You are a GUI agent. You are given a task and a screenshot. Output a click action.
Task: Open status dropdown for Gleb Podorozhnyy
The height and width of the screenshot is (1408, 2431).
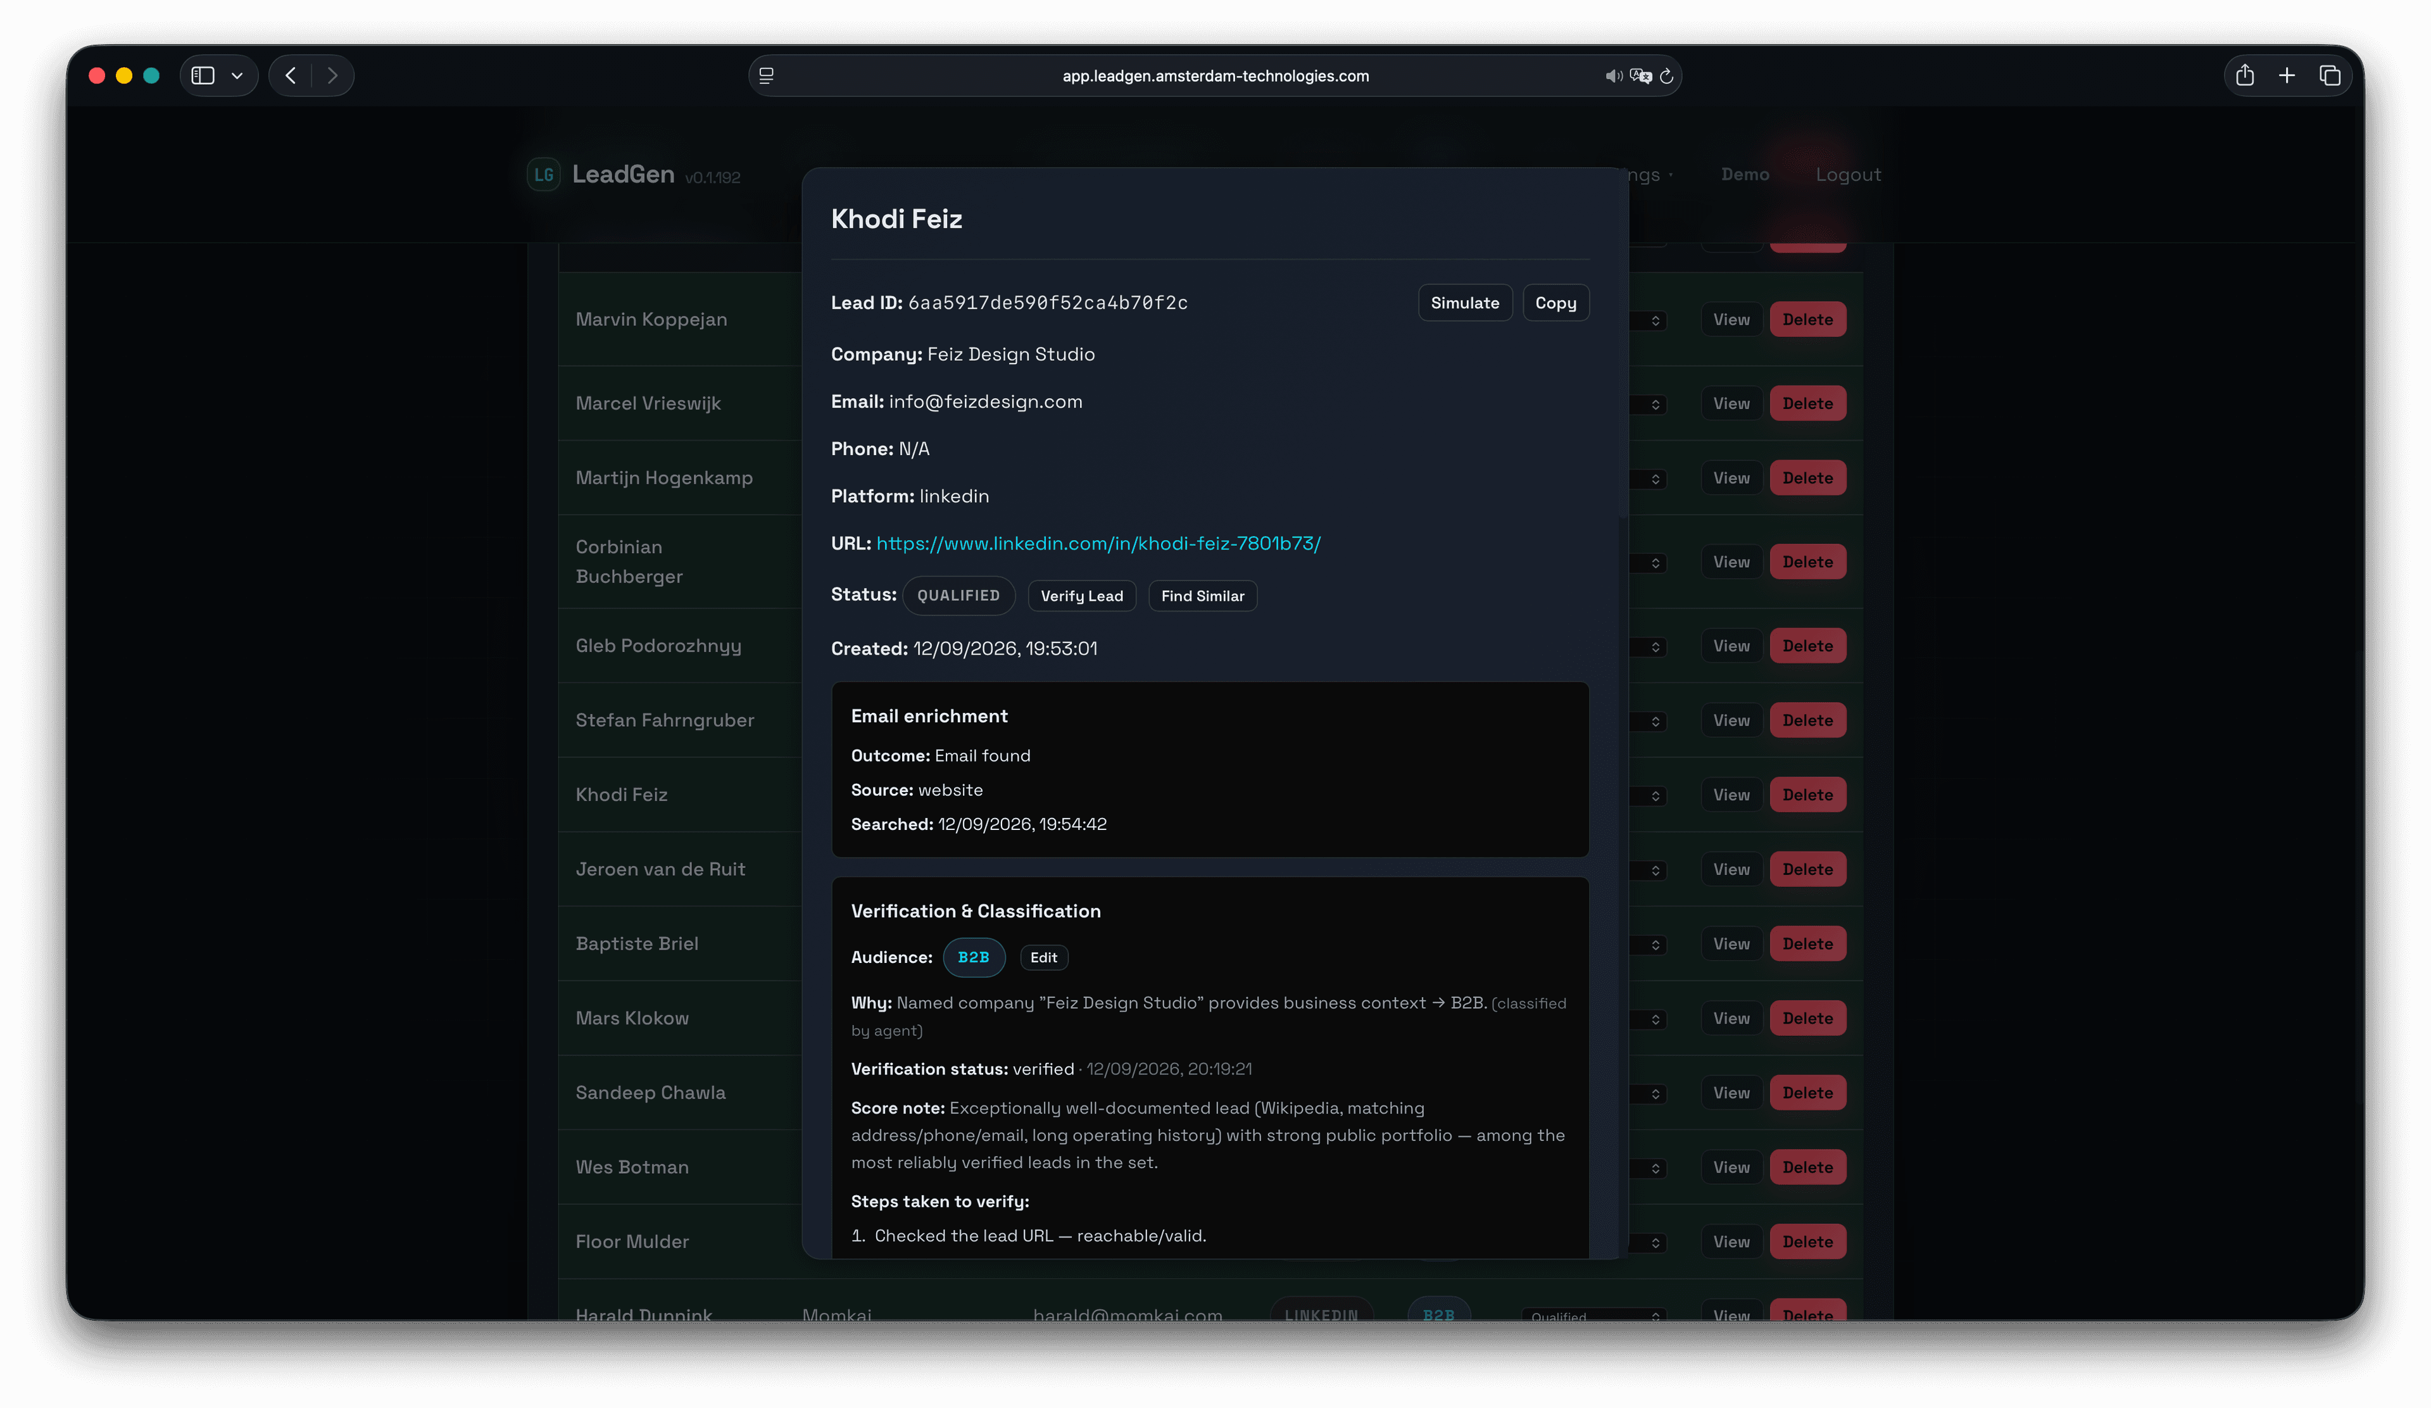1650,646
